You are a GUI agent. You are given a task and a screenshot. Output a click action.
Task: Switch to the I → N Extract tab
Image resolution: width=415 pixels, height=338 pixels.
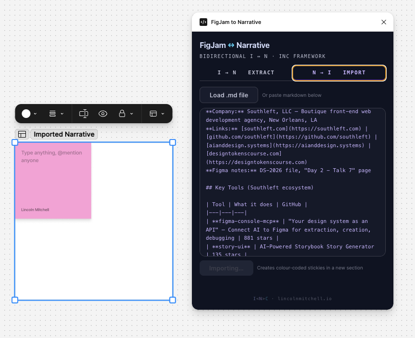pyautogui.click(x=246, y=72)
